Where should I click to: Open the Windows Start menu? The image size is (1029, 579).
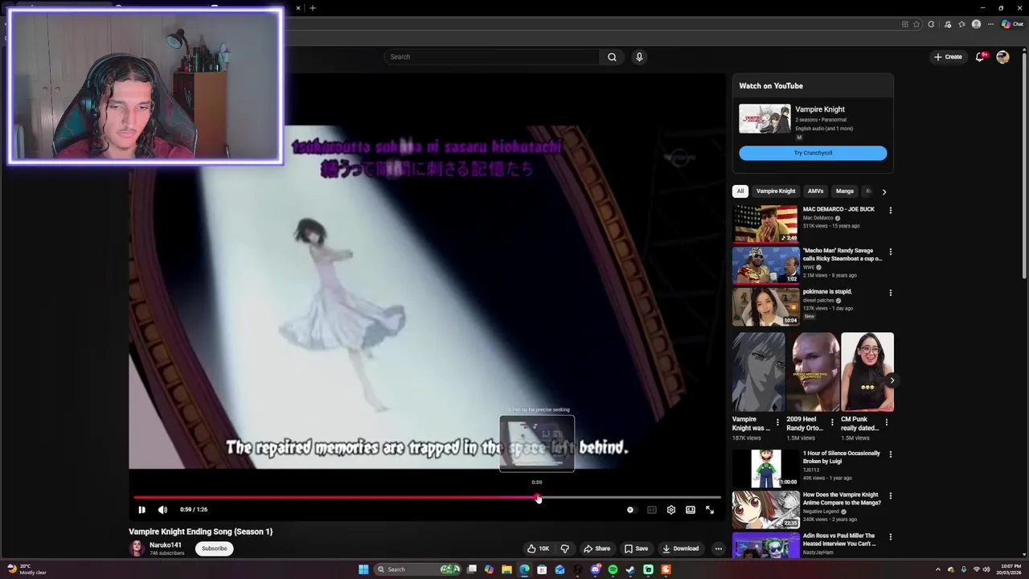coord(363,569)
